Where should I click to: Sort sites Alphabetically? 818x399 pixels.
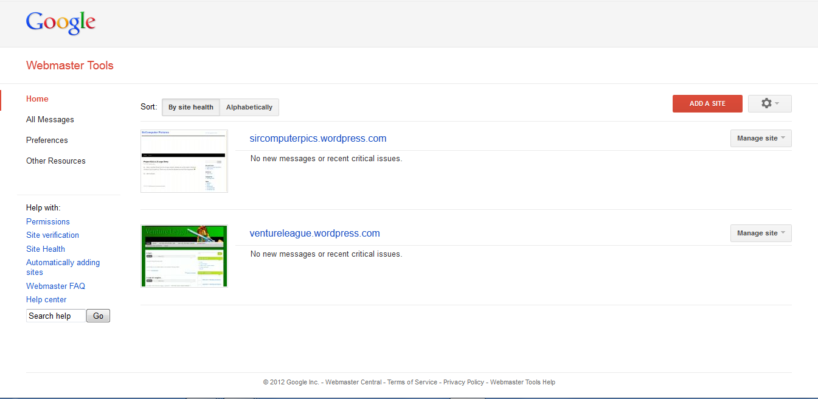(249, 107)
